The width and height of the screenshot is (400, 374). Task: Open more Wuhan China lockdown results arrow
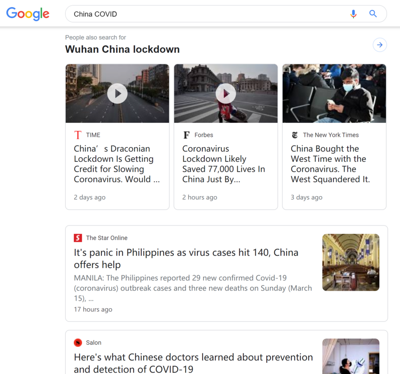pyautogui.click(x=380, y=45)
